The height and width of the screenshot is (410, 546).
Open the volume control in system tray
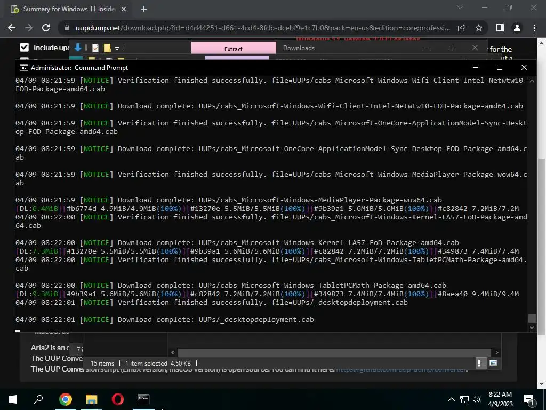[477, 399]
